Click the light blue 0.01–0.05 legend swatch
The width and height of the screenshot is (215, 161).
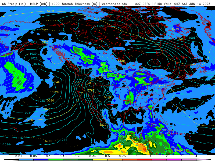point(26,160)
